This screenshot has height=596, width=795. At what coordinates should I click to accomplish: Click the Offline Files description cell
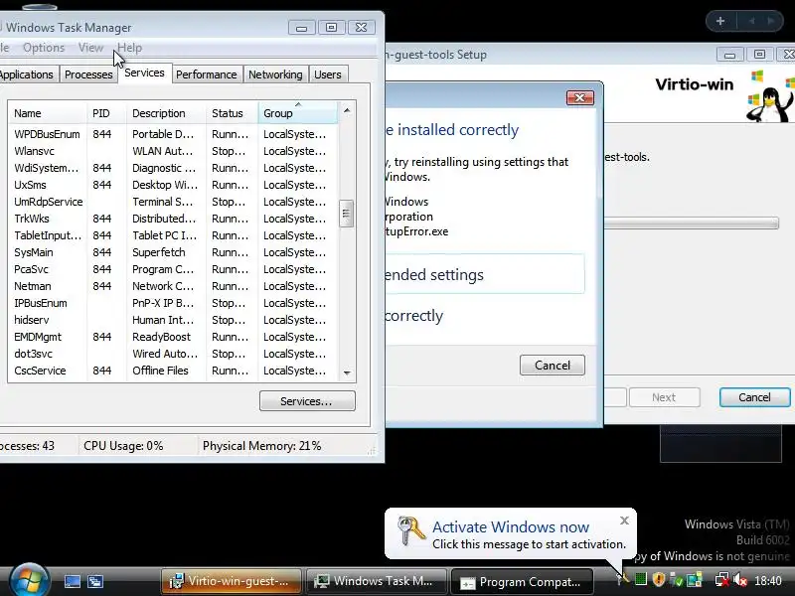(x=160, y=371)
